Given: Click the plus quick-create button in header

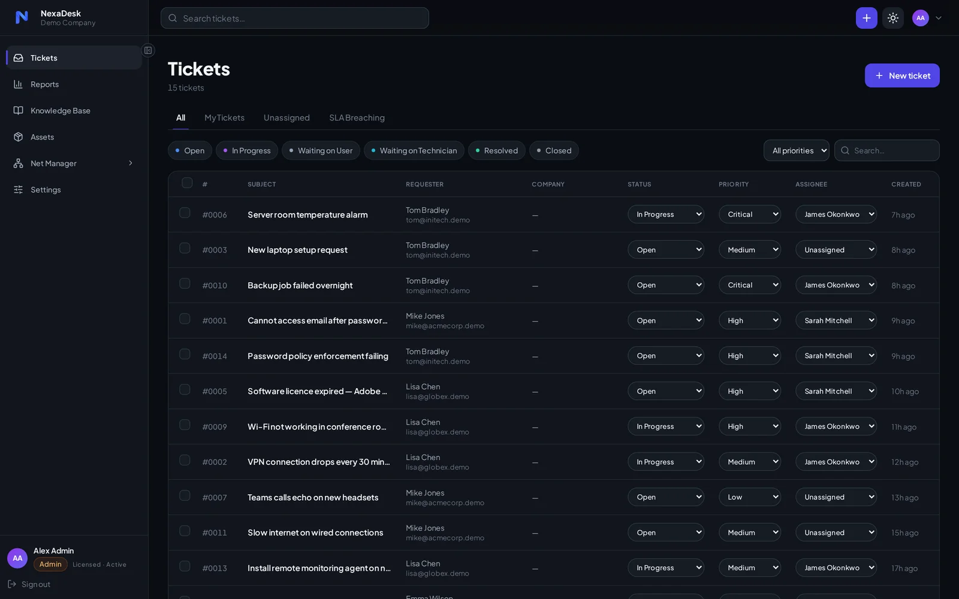Looking at the screenshot, I should pos(866,18).
